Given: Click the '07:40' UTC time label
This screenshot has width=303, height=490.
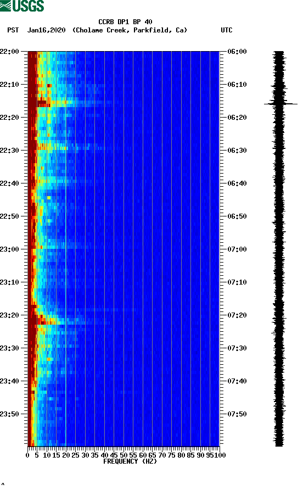Looking at the screenshot, I should point(237,381).
